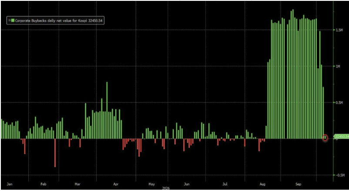Click the Jan x-axis label
Viewport: 349px width, 191px height.
coord(9,184)
